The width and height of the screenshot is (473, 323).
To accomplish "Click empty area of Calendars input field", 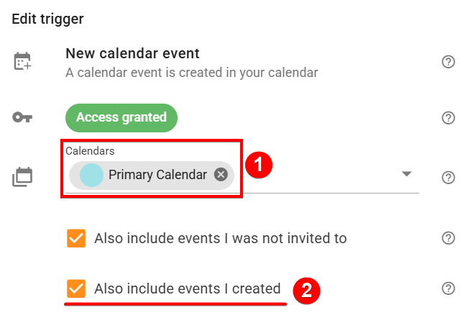I will 323,176.
